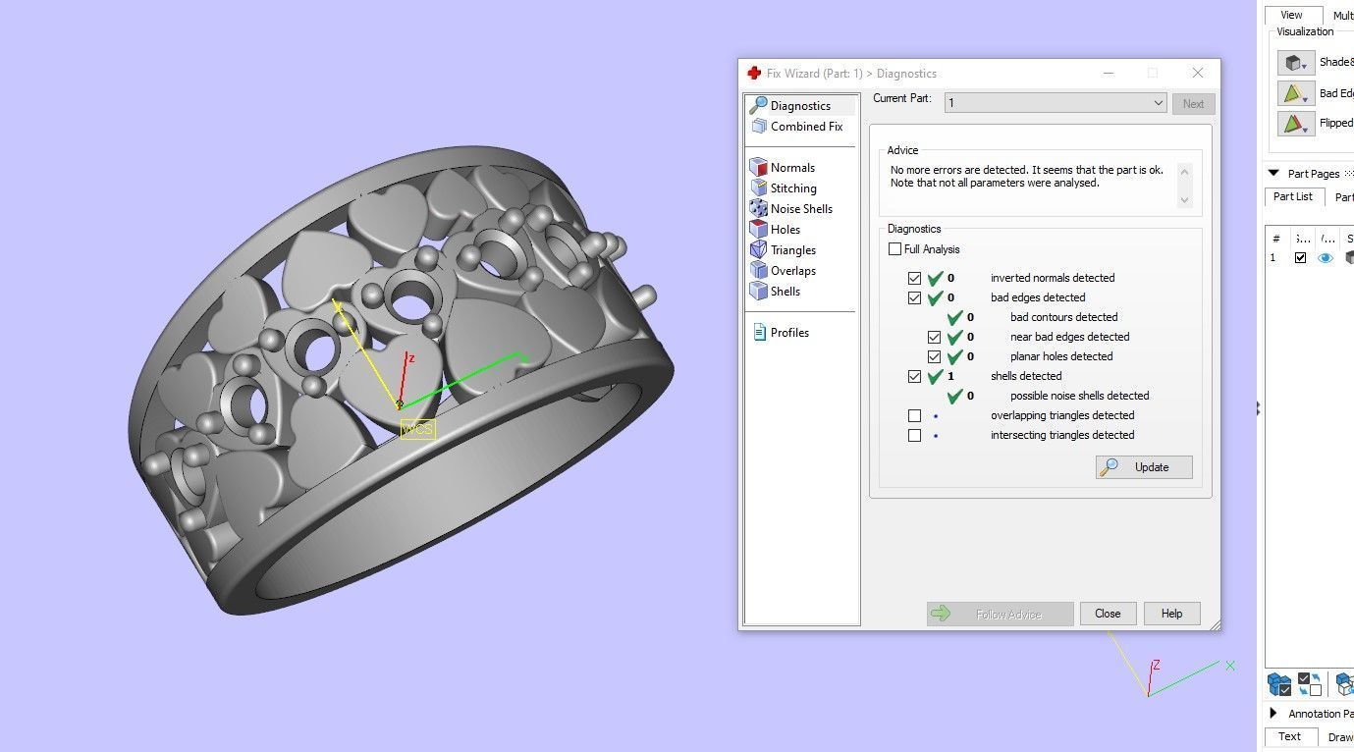The width and height of the screenshot is (1354, 752).
Task: Select the Stitching fix page
Action: tap(792, 188)
